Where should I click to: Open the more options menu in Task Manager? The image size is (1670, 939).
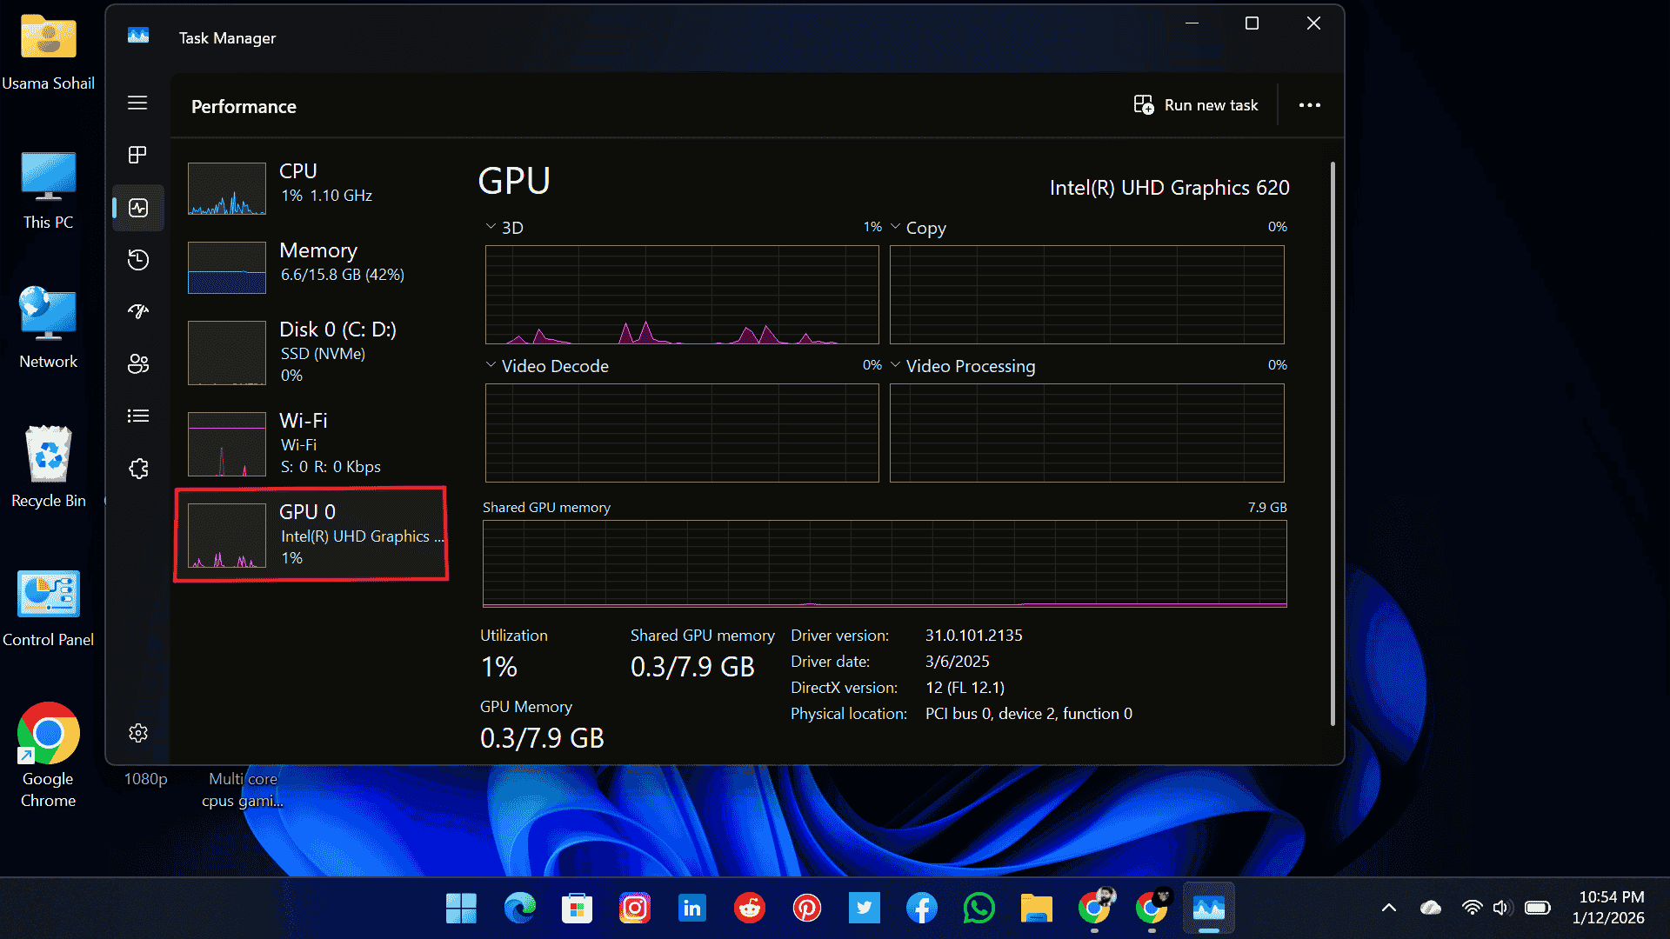[x=1309, y=105]
